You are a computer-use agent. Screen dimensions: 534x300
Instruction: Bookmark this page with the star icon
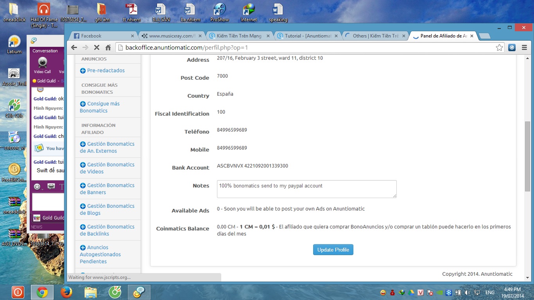click(x=499, y=48)
